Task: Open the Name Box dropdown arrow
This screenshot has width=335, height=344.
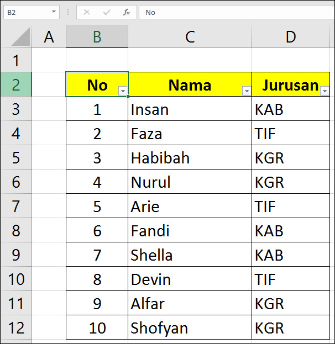Action: pos(54,12)
